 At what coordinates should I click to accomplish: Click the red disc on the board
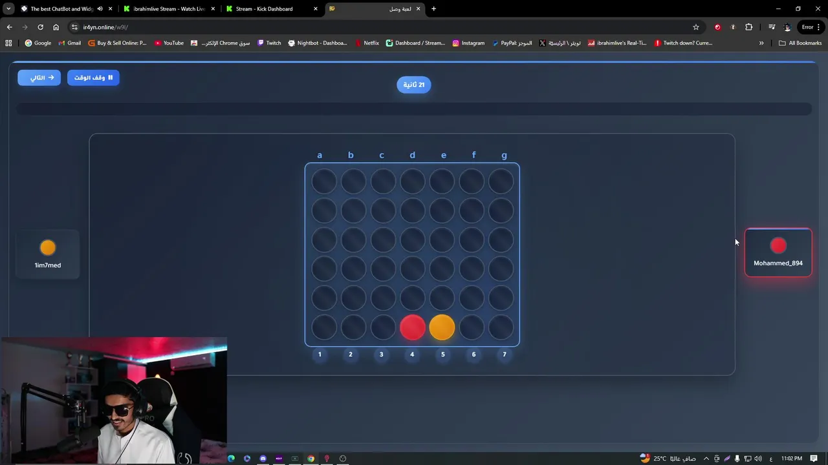tap(413, 327)
